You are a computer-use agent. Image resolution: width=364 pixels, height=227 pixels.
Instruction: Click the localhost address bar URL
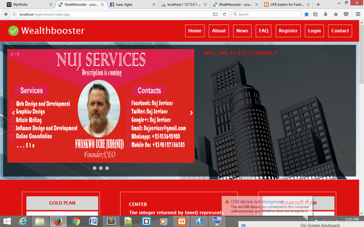point(45,15)
